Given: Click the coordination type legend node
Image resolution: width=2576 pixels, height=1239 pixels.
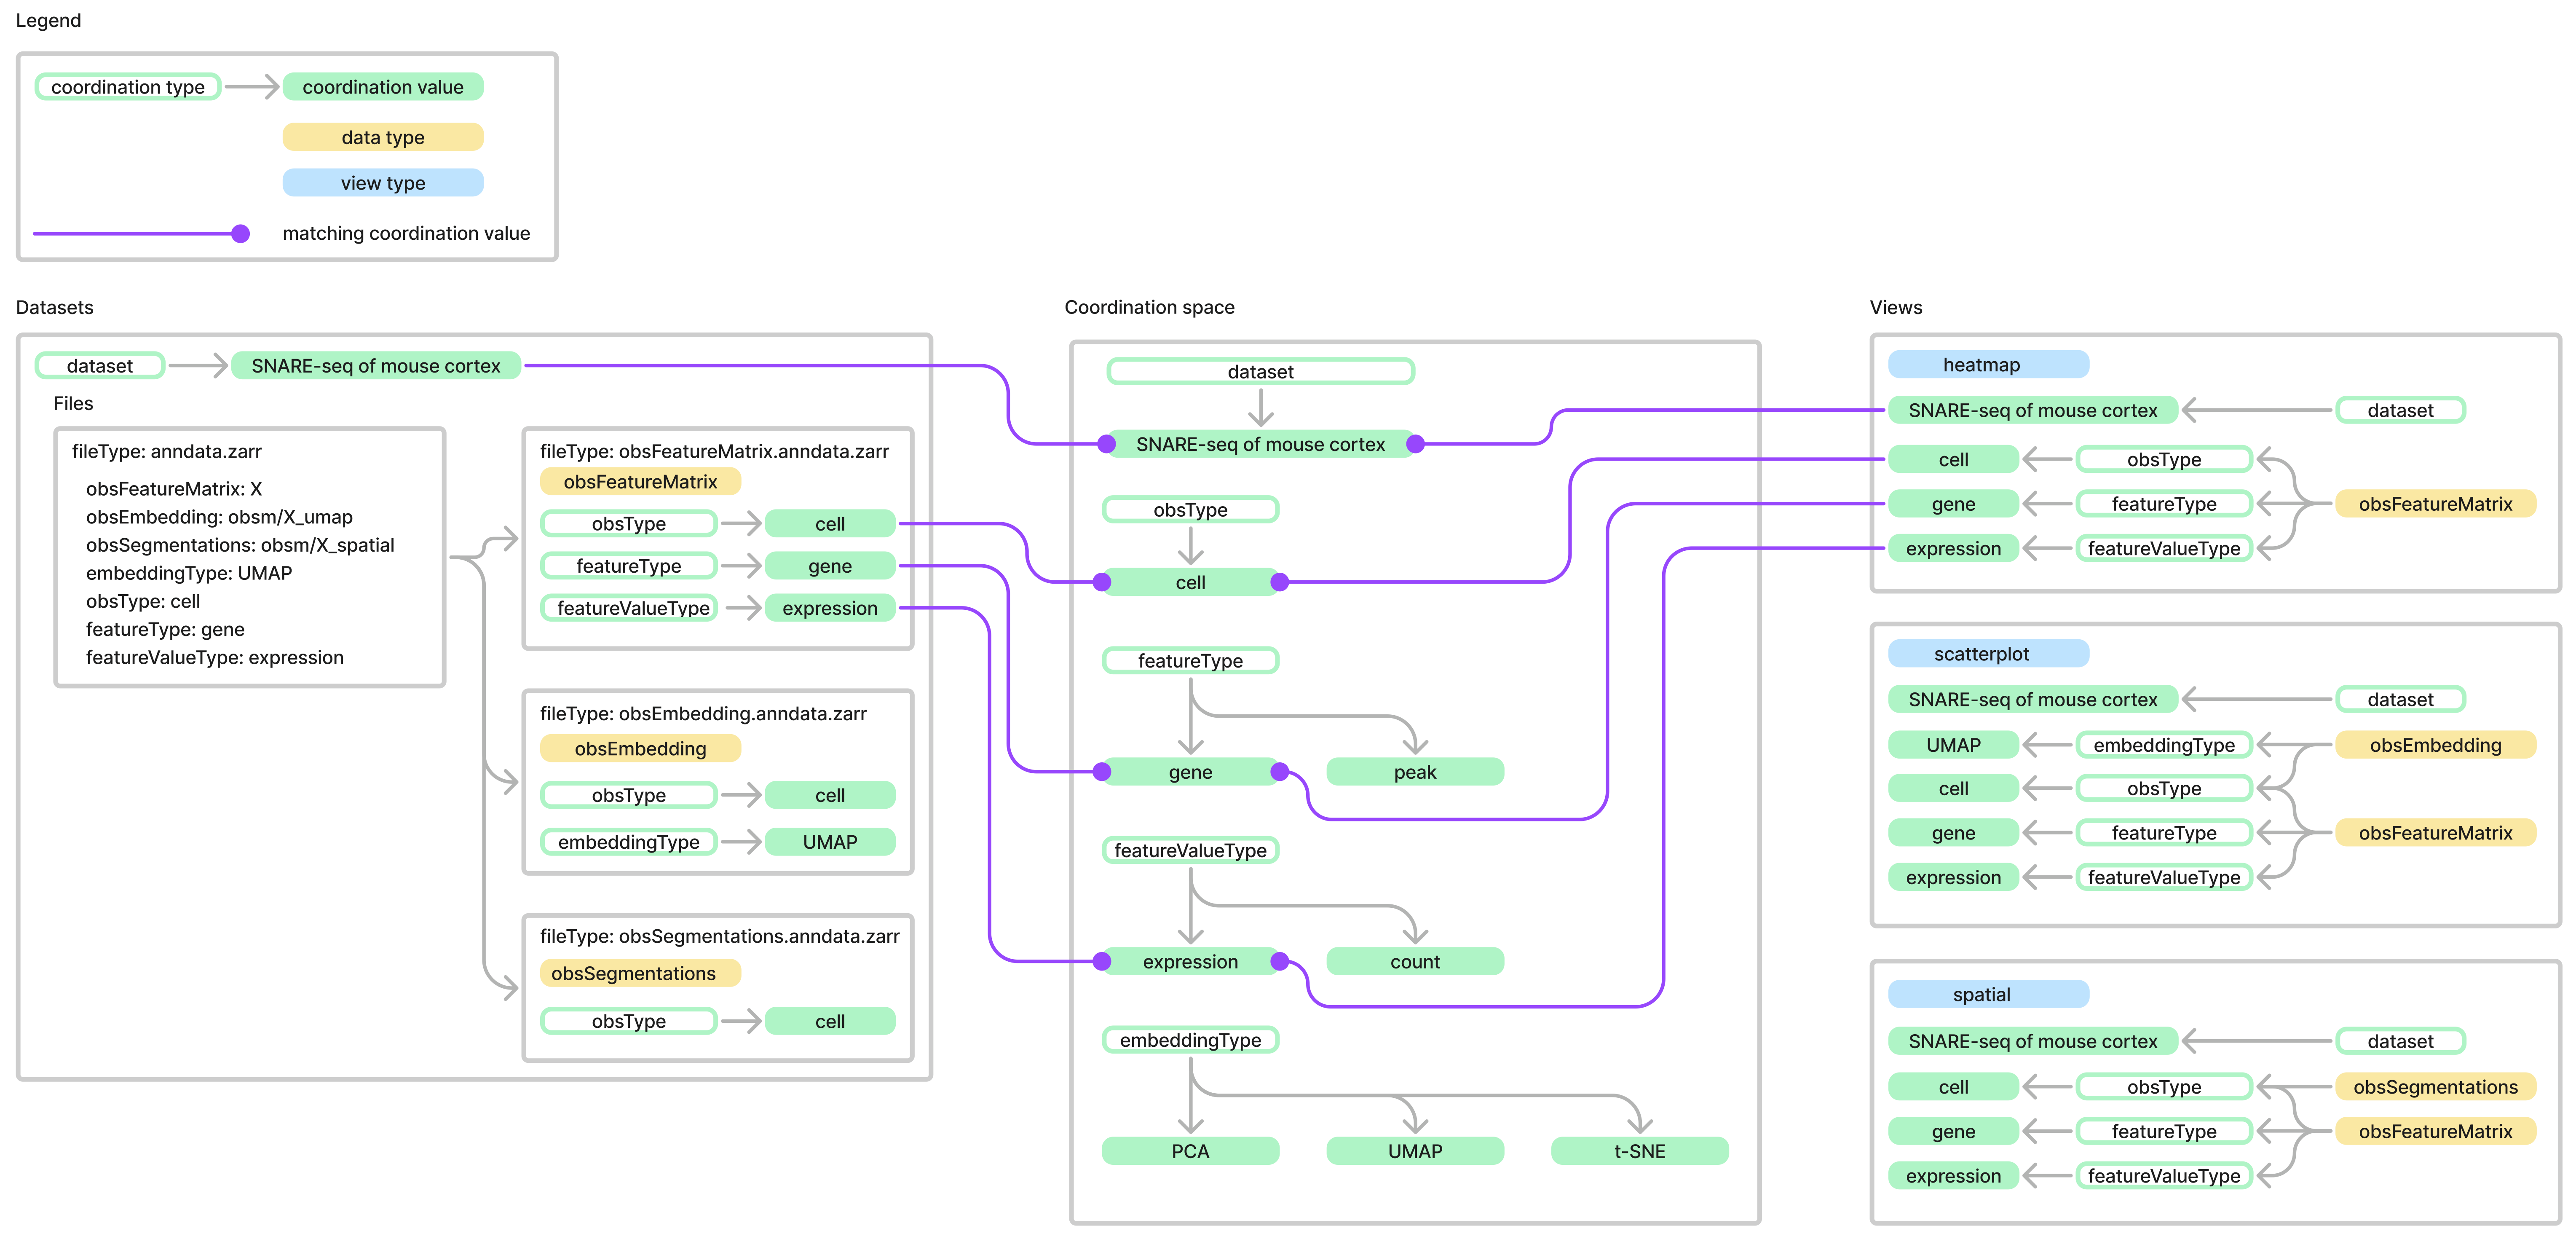Looking at the screenshot, I should coord(128,87).
